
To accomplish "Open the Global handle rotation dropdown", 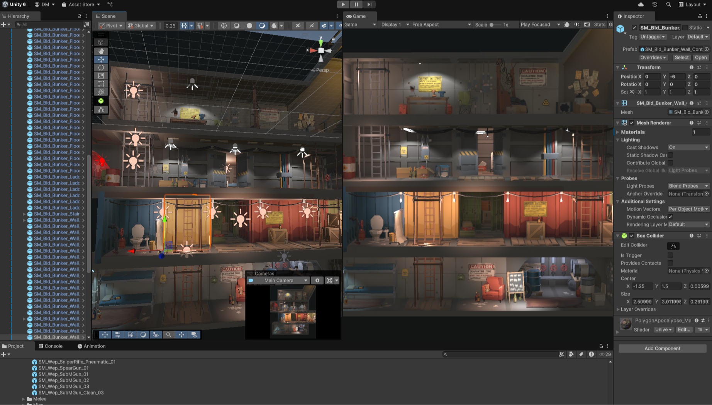I will [x=141, y=25].
